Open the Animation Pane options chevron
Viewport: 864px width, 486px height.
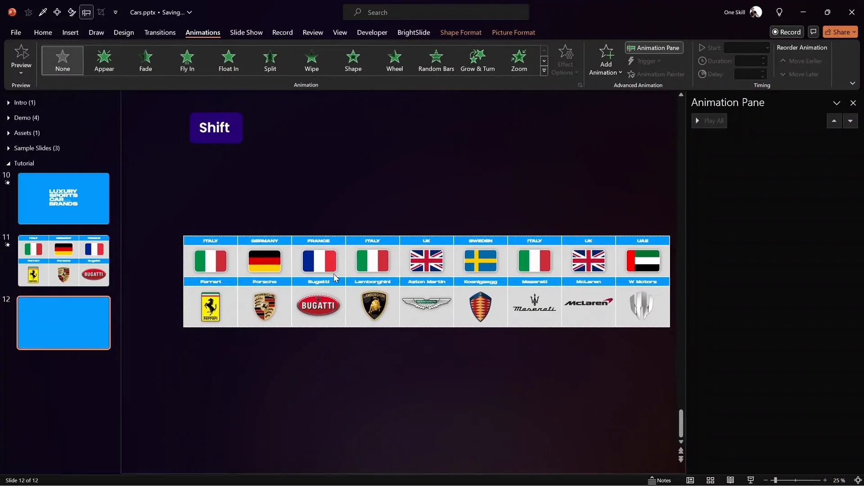point(837,103)
